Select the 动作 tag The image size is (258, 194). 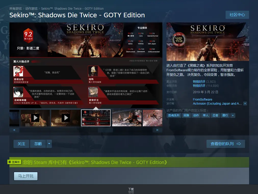[x=196, y=116]
